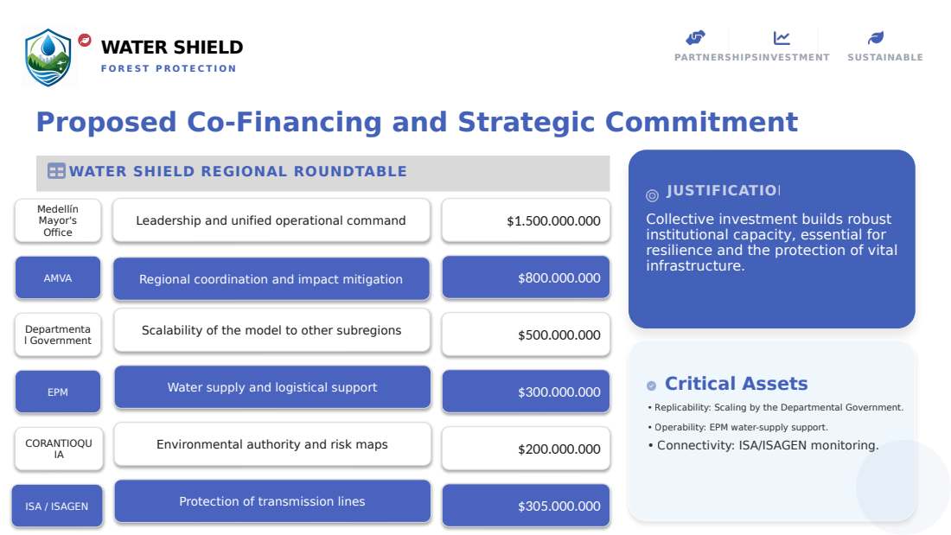Select the Partnerships handshake icon
951x535 pixels.
695,38
